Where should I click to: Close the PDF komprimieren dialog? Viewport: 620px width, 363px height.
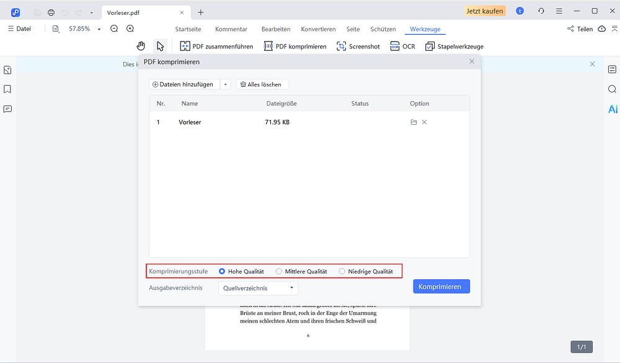pos(472,61)
